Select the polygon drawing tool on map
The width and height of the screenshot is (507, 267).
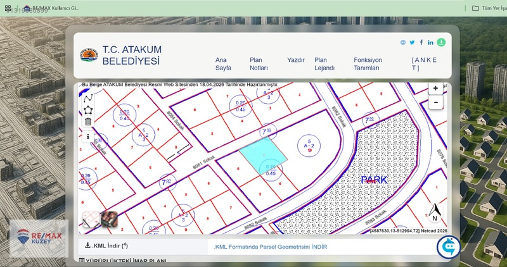coord(88,109)
